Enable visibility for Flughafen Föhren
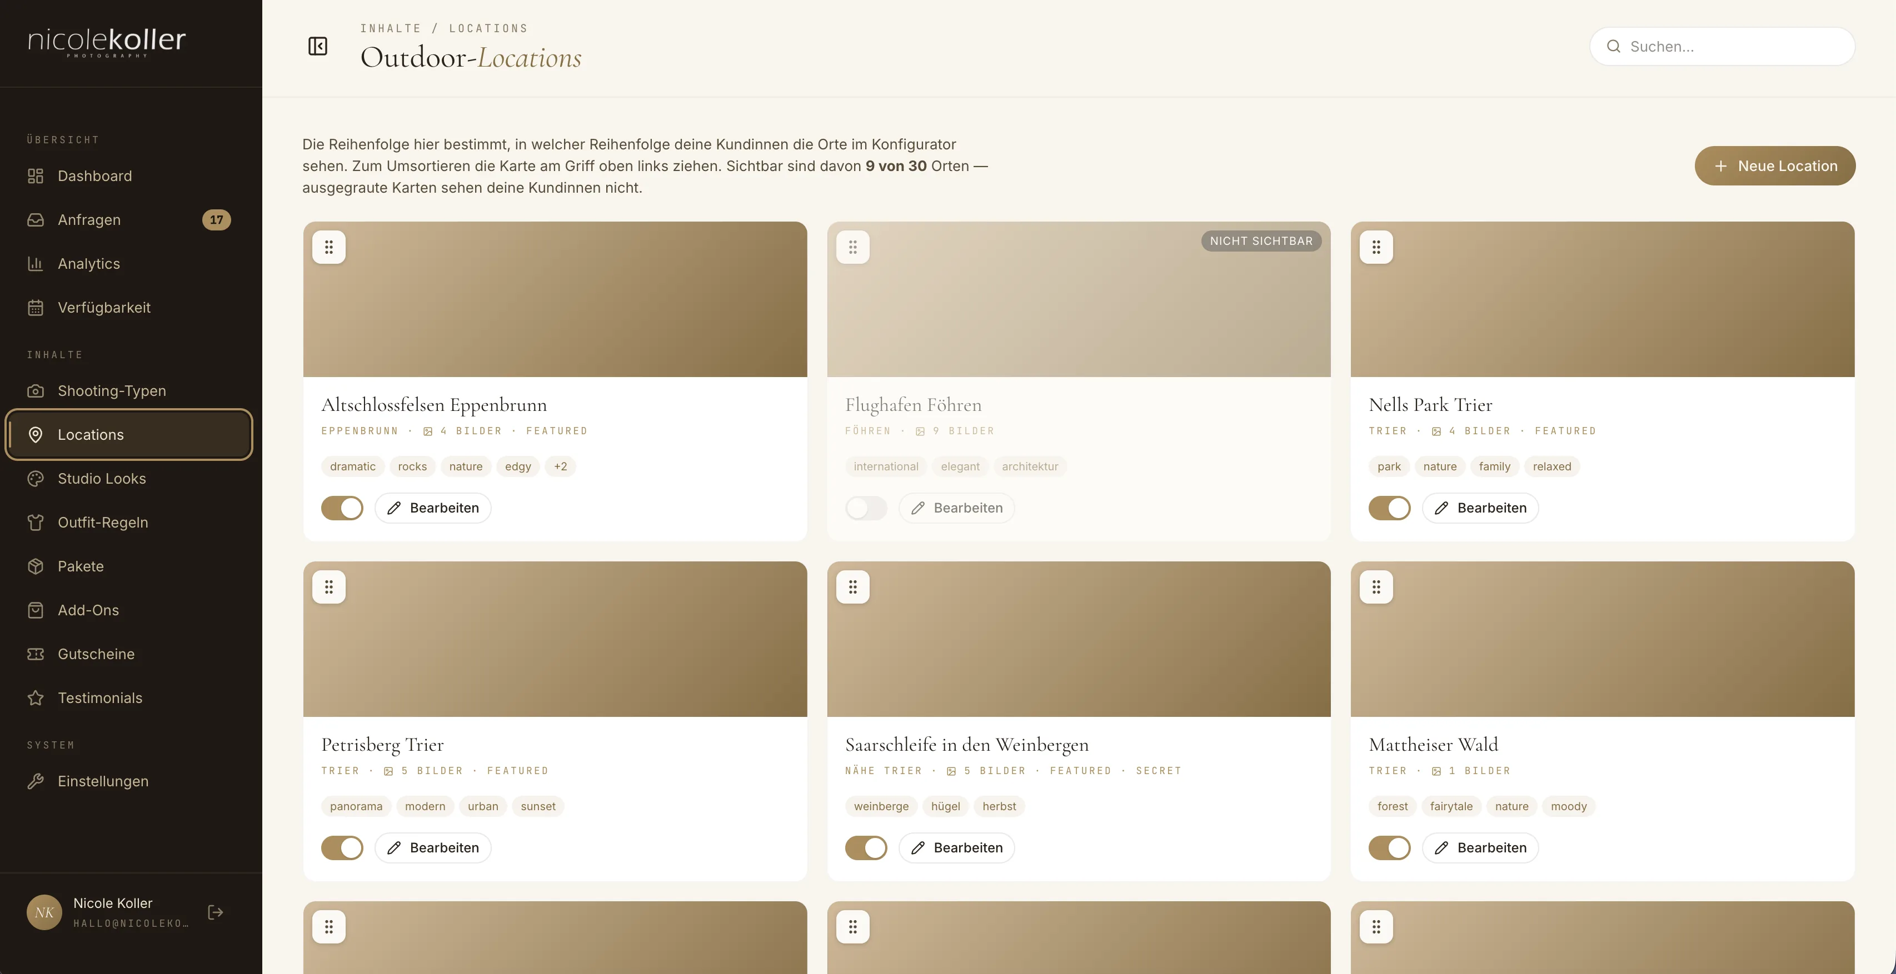The height and width of the screenshot is (974, 1896). tap(866, 508)
